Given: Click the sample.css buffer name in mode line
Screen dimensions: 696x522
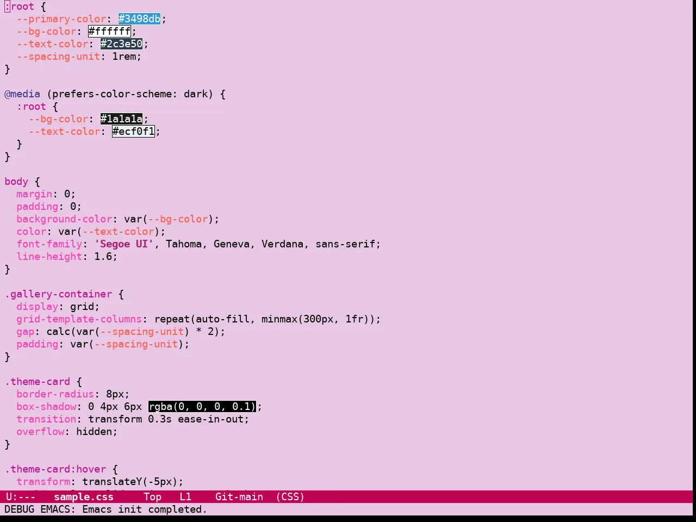Looking at the screenshot, I should [84, 497].
